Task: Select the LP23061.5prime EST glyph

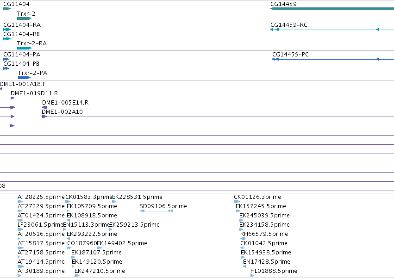Action: pos(20,229)
